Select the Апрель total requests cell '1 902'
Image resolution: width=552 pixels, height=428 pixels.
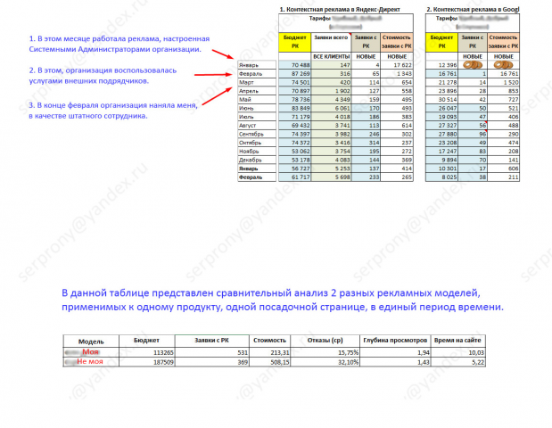(331, 91)
